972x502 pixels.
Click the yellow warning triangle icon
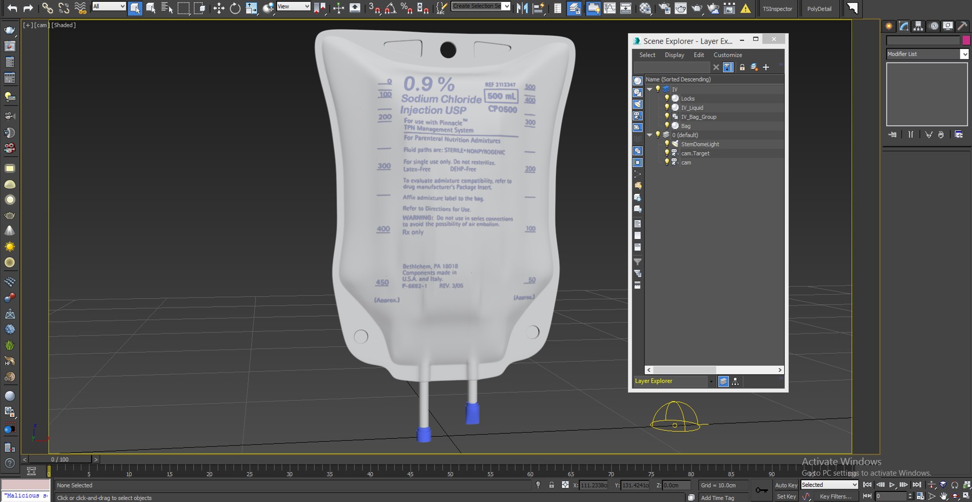pyautogui.click(x=746, y=8)
